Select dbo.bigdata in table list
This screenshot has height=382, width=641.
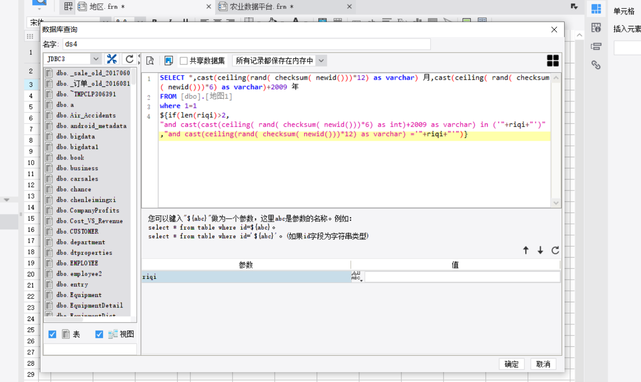click(75, 137)
